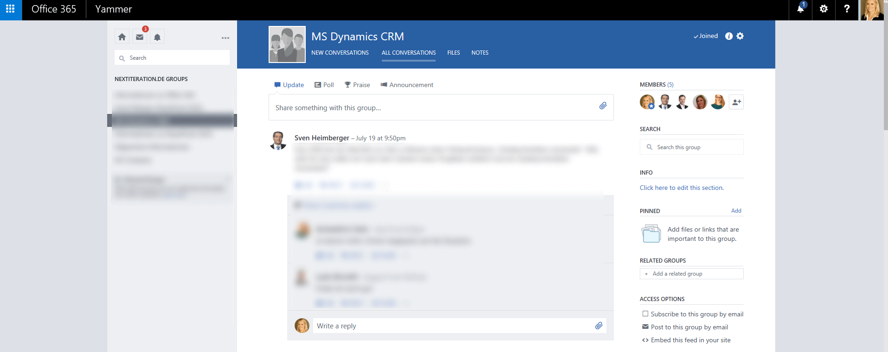Screen dimensions: 888x352
Task: Click the MS Dynamics CRM group avatar
Action: pyautogui.click(x=287, y=44)
